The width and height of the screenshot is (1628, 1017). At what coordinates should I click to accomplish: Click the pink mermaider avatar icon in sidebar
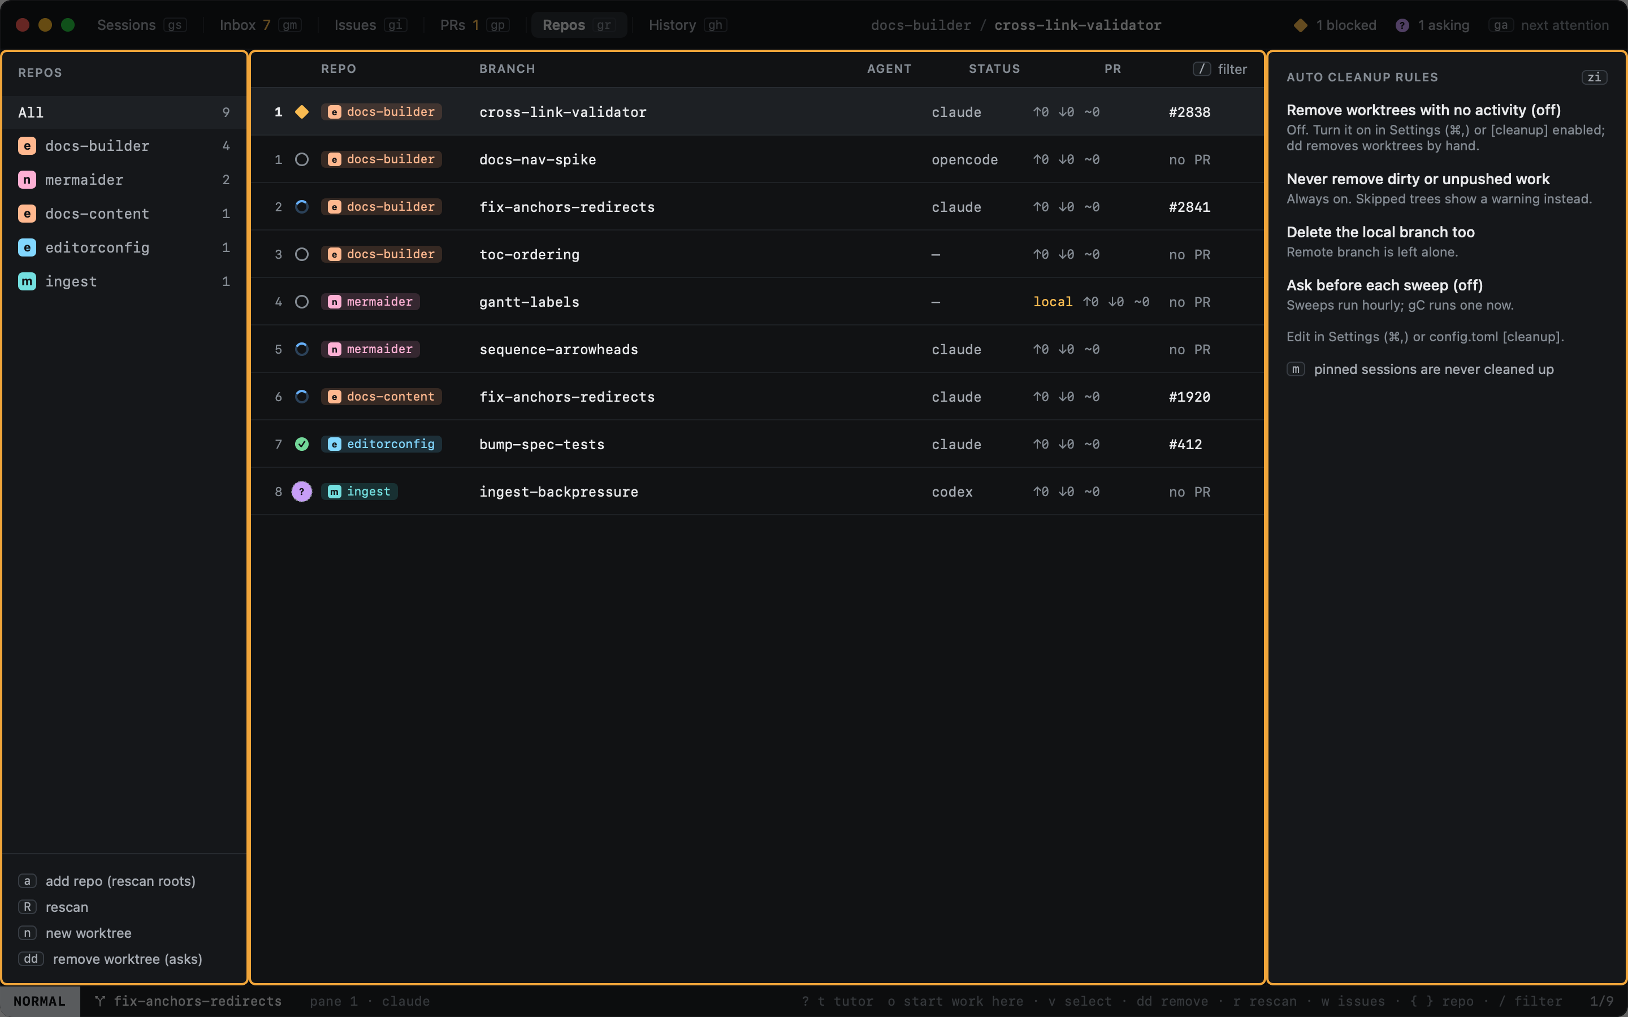pyautogui.click(x=27, y=180)
